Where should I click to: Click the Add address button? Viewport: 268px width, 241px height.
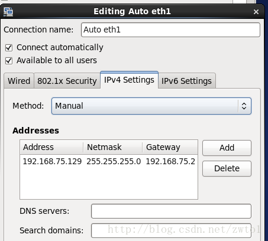click(x=227, y=148)
